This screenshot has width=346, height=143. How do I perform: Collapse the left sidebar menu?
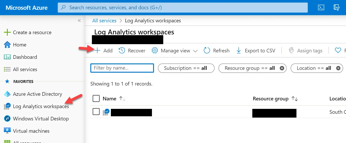click(x=79, y=21)
